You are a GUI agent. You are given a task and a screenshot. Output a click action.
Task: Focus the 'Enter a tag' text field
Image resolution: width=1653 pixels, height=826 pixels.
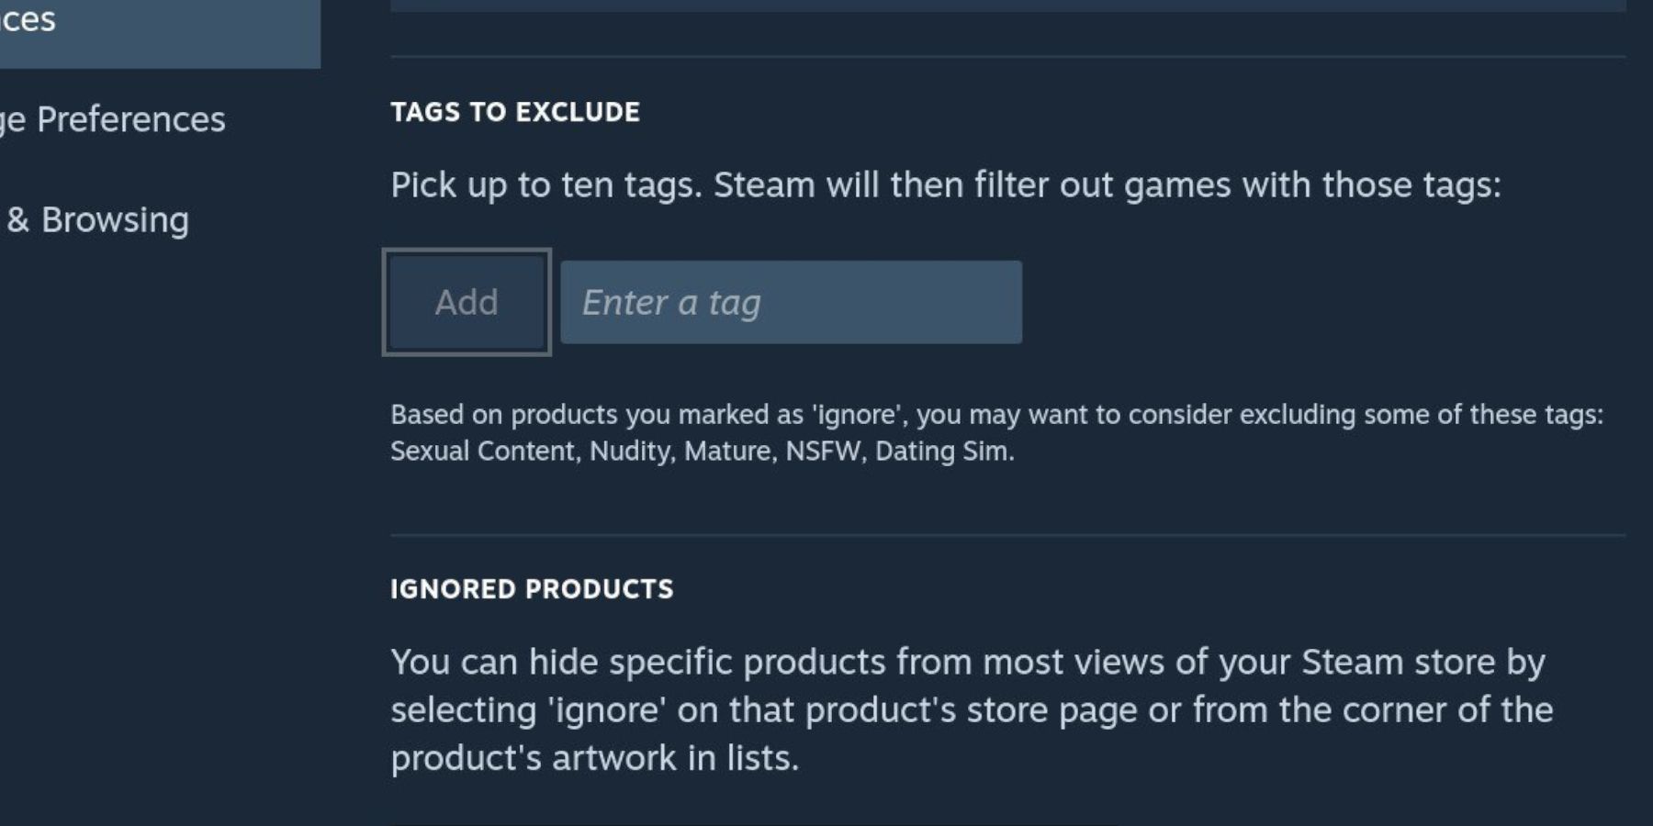coord(791,302)
